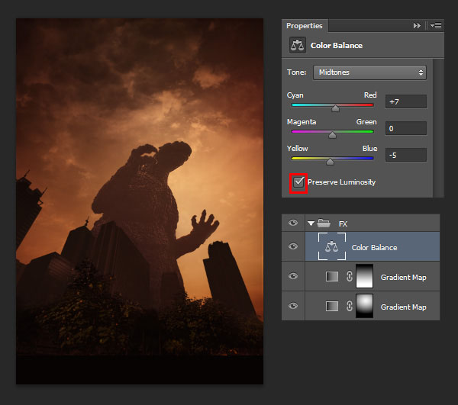Click the Magenta-Green slider handle
458x405 pixels.
pyautogui.click(x=332, y=135)
